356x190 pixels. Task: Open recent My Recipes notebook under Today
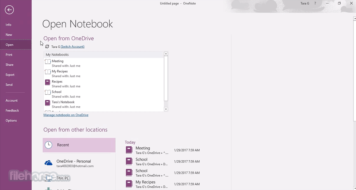163,184
